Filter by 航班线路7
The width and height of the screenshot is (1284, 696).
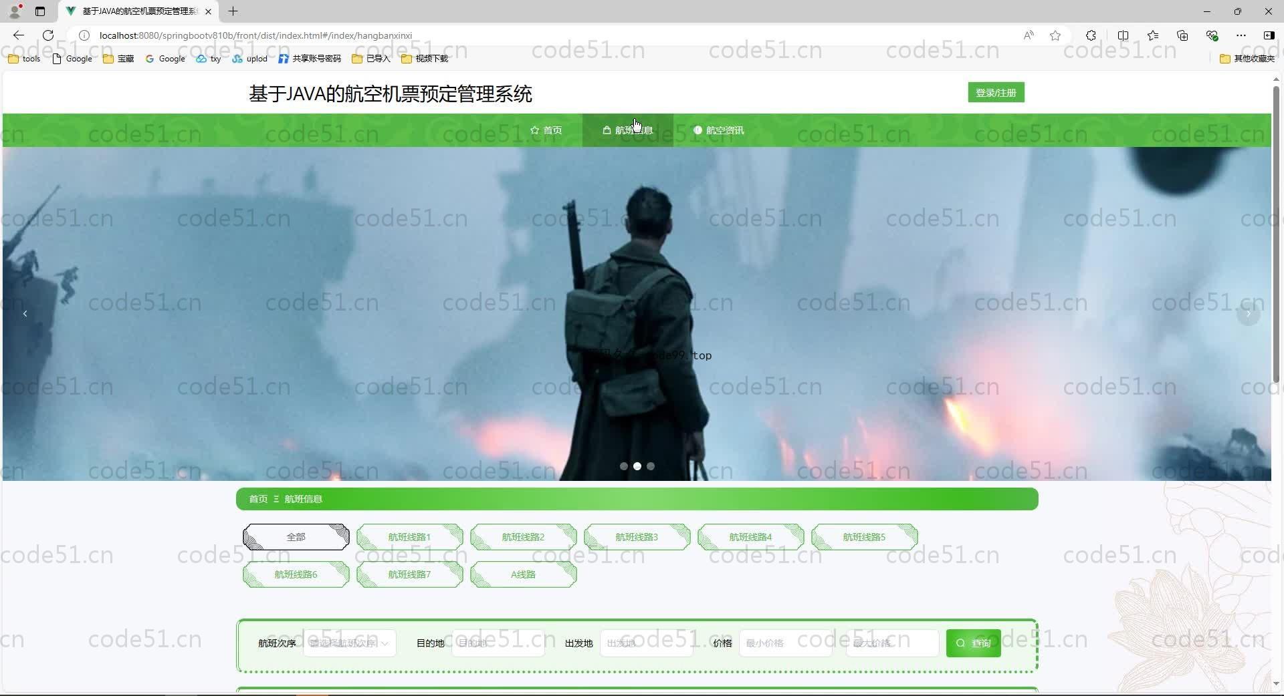409,574
